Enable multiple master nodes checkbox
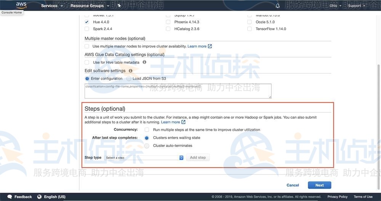This screenshot has width=381, height=201. point(87,46)
